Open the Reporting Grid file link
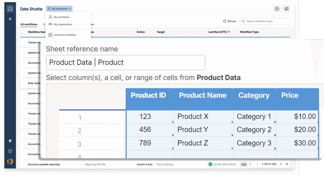 (x=95, y=165)
